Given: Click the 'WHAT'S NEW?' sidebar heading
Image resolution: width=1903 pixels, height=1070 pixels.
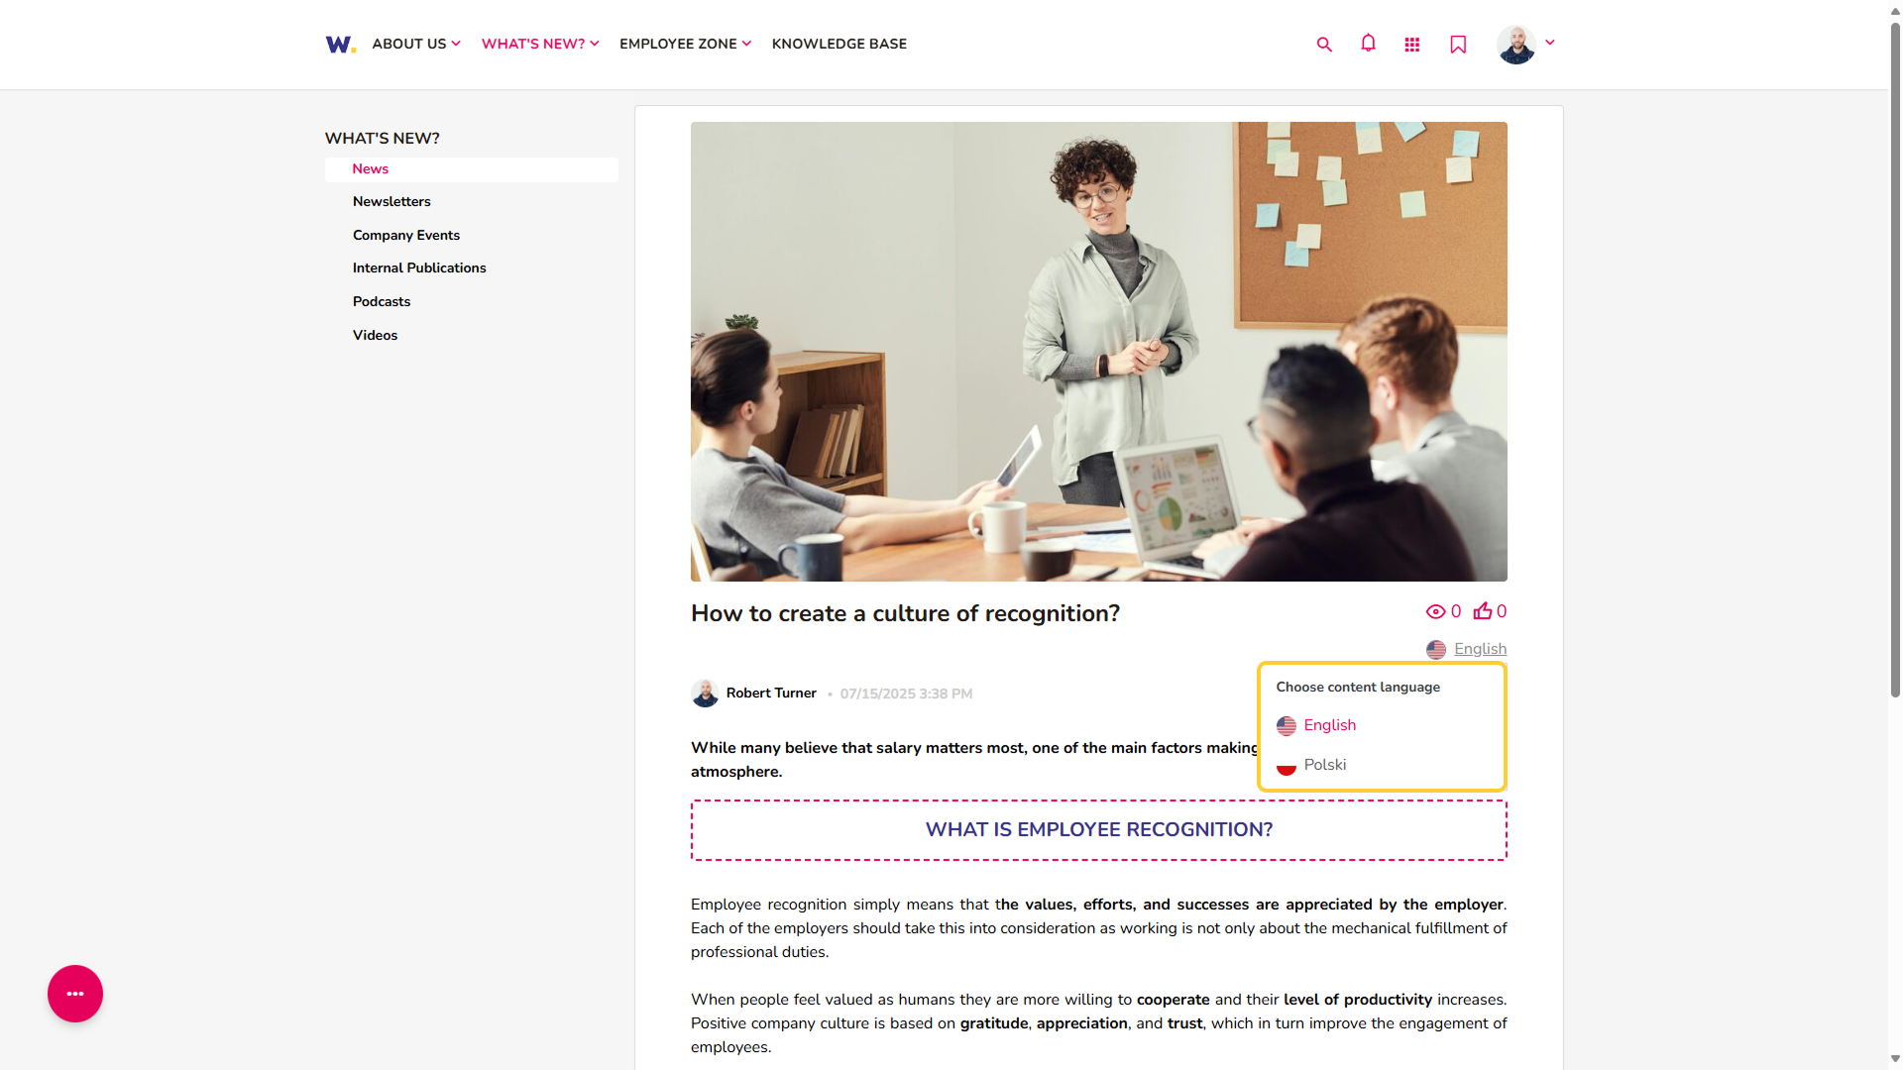Looking at the screenshot, I should tap(382, 139).
